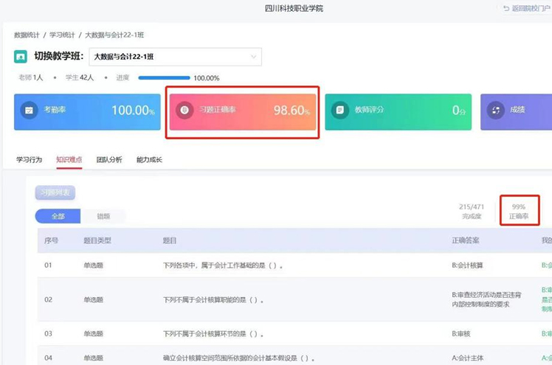This screenshot has height=365, width=552.
Task: Open the 团队分析 tab
Action: [x=109, y=159]
